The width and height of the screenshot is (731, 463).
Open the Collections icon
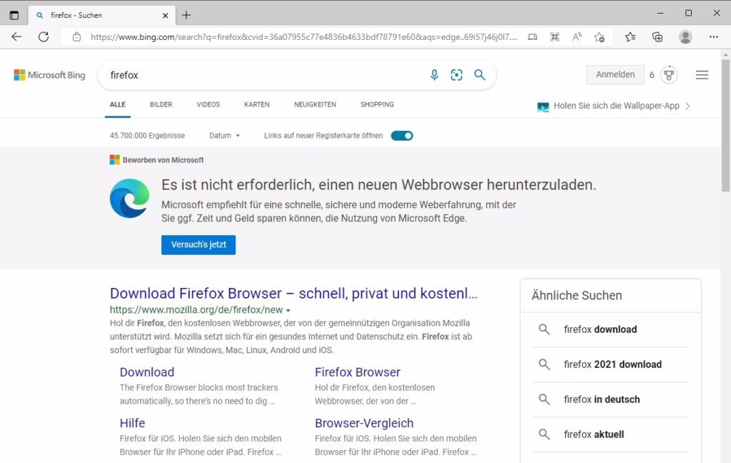tap(657, 37)
